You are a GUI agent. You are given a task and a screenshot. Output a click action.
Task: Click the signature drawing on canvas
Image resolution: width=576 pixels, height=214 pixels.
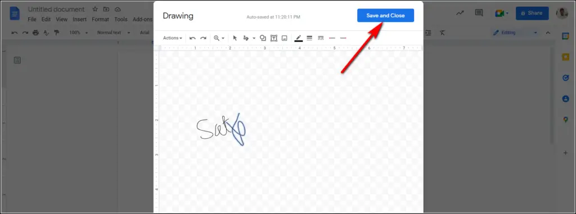pos(221,129)
